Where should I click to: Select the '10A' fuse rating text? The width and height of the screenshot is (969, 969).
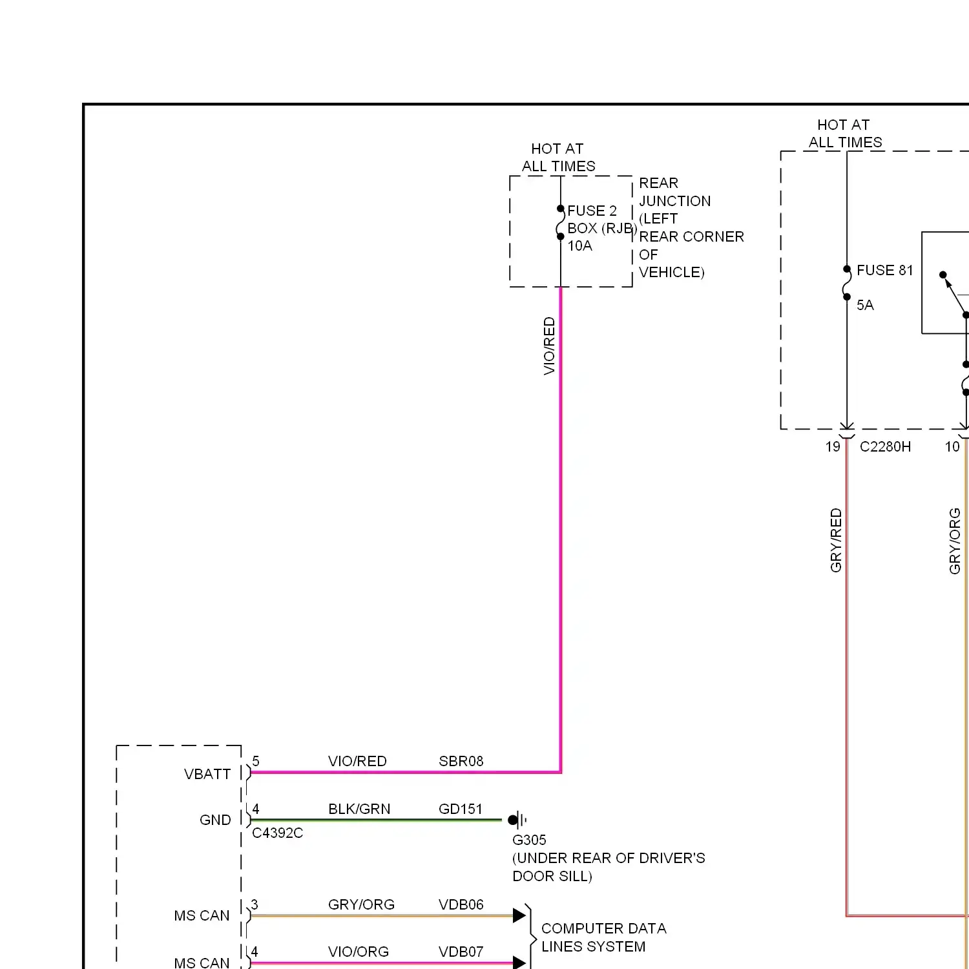point(579,245)
